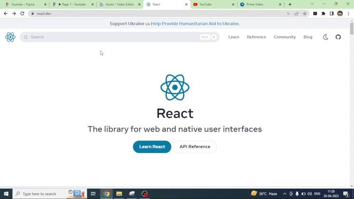Image resolution: width=354 pixels, height=199 pixels.
Task: Switch to the Page 1 - Youtube tab
Action: [73, 4]
